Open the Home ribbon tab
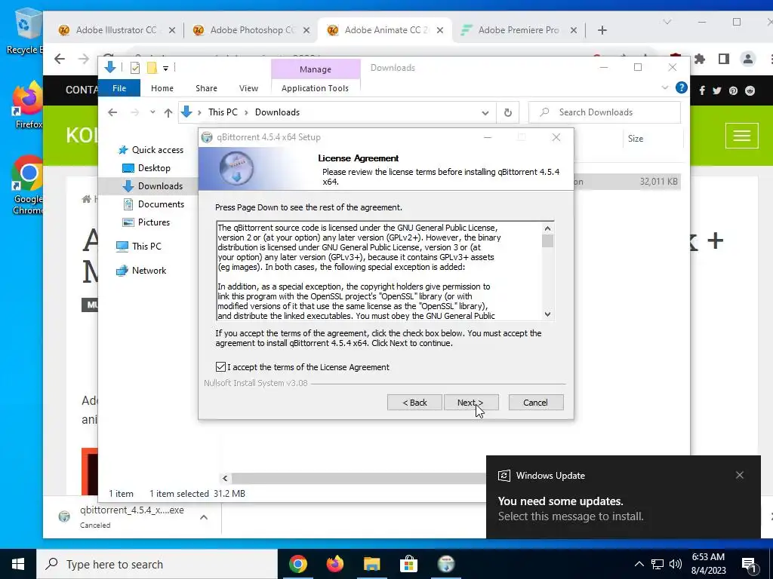 (x=162, y=88)
